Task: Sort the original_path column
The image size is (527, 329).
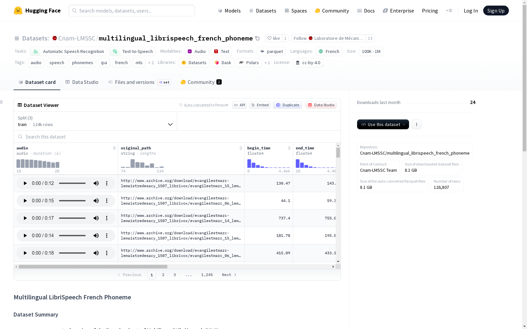Action: (x=241, y=148)
